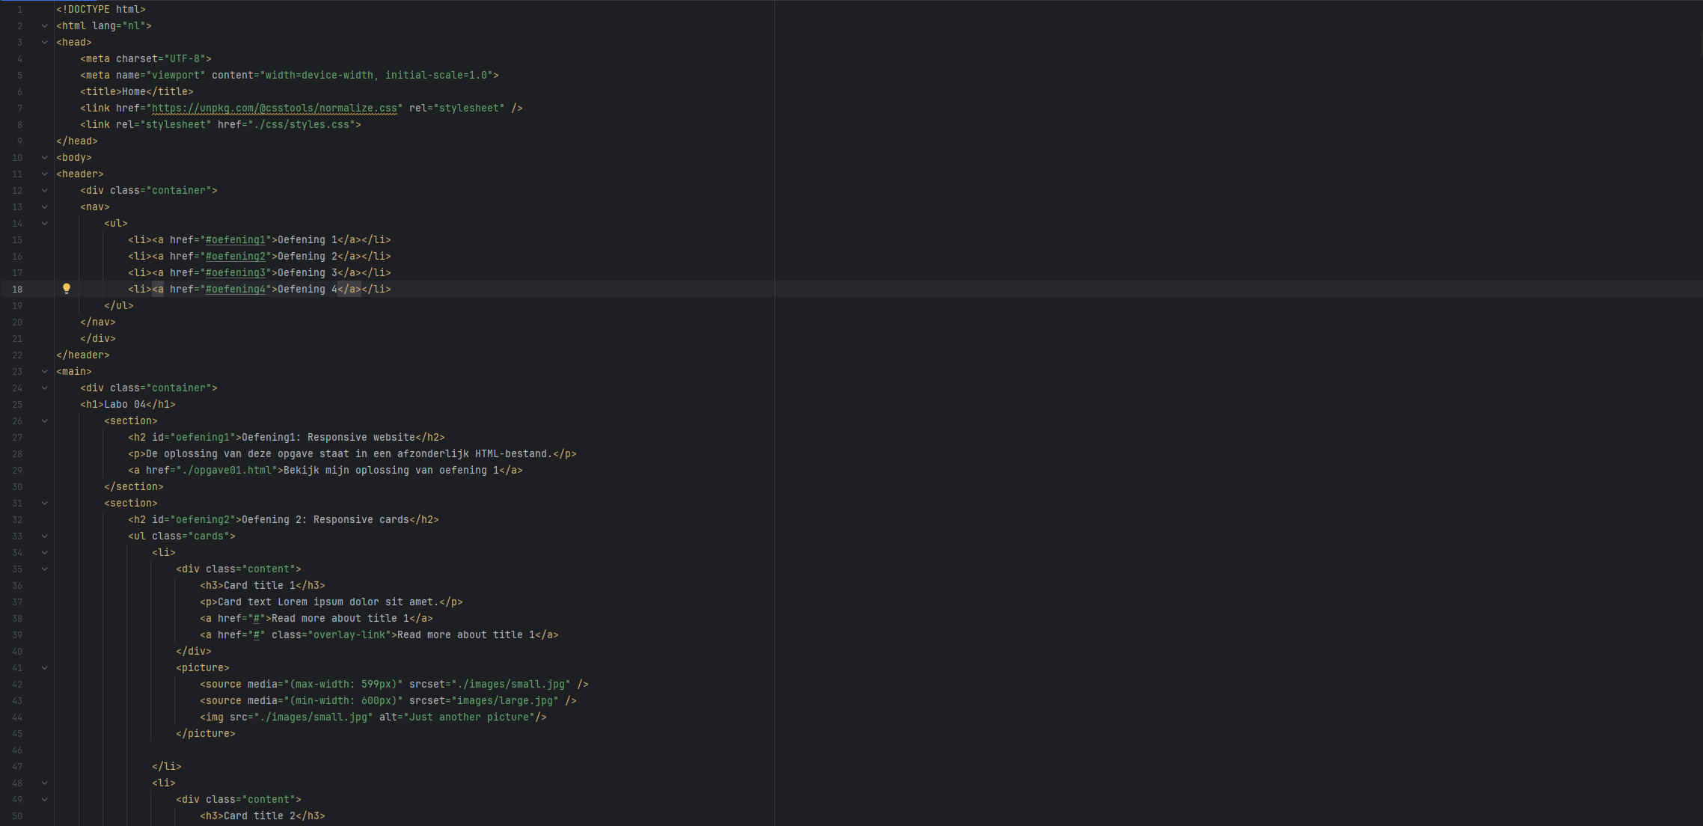Viewport: 1703px width, 826px height.
Task: Collapse the ul list fold on line 14
Action: pyautogui.click(x=44, y=224)
